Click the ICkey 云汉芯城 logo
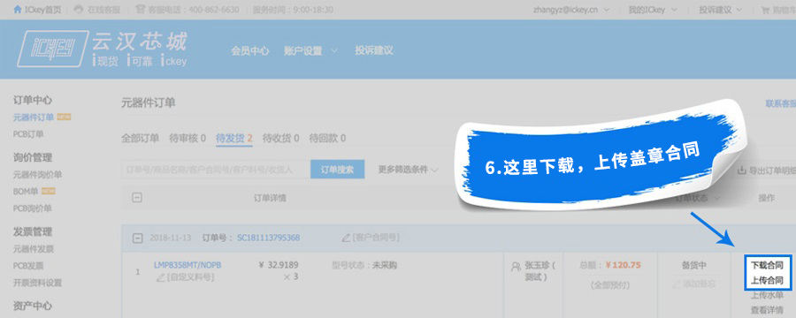 [103, 49]
